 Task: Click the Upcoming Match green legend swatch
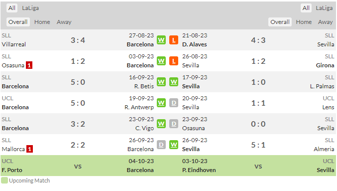(x=4, y=181)
